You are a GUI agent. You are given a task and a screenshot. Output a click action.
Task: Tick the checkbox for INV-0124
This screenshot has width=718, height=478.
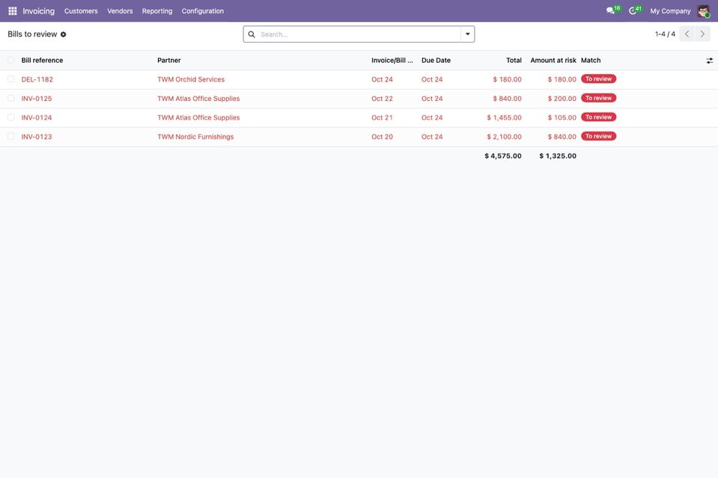[x=11, y=117]
